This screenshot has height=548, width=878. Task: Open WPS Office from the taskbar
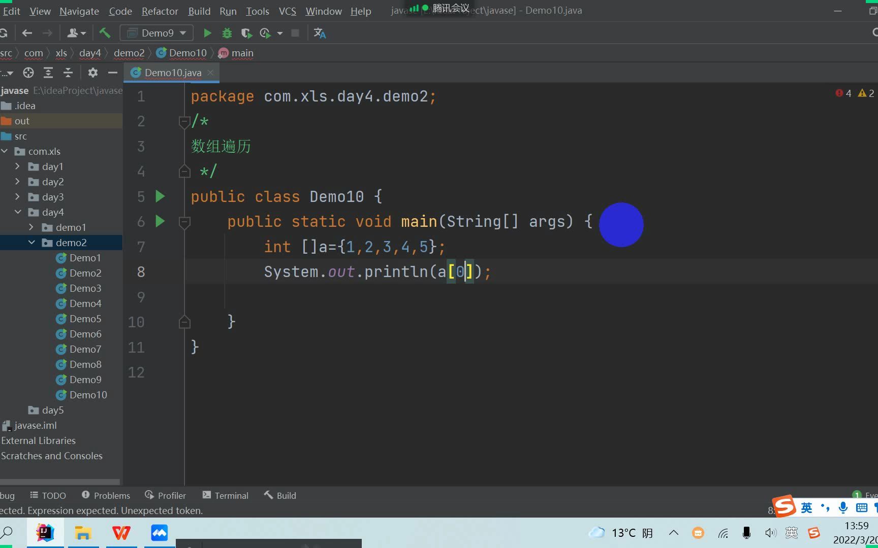pyautogui.click(x=121, y=533)
